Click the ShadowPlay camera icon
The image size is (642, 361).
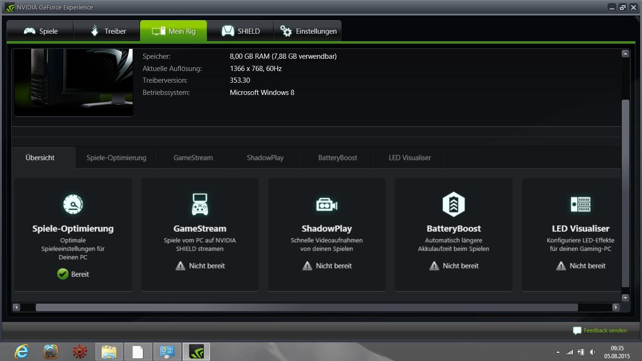click(327, 204)
